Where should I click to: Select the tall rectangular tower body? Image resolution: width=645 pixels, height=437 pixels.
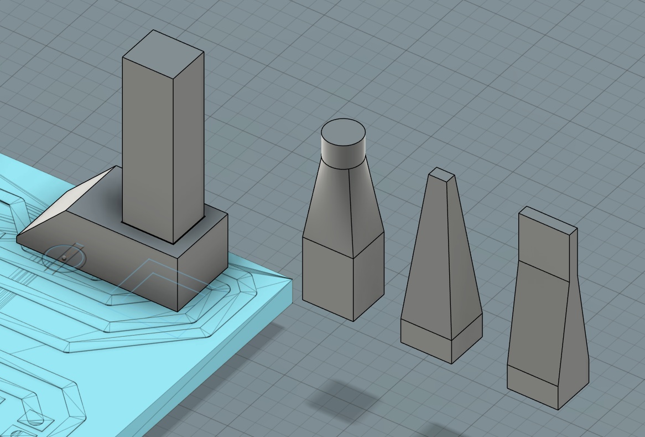coord(160,138)
